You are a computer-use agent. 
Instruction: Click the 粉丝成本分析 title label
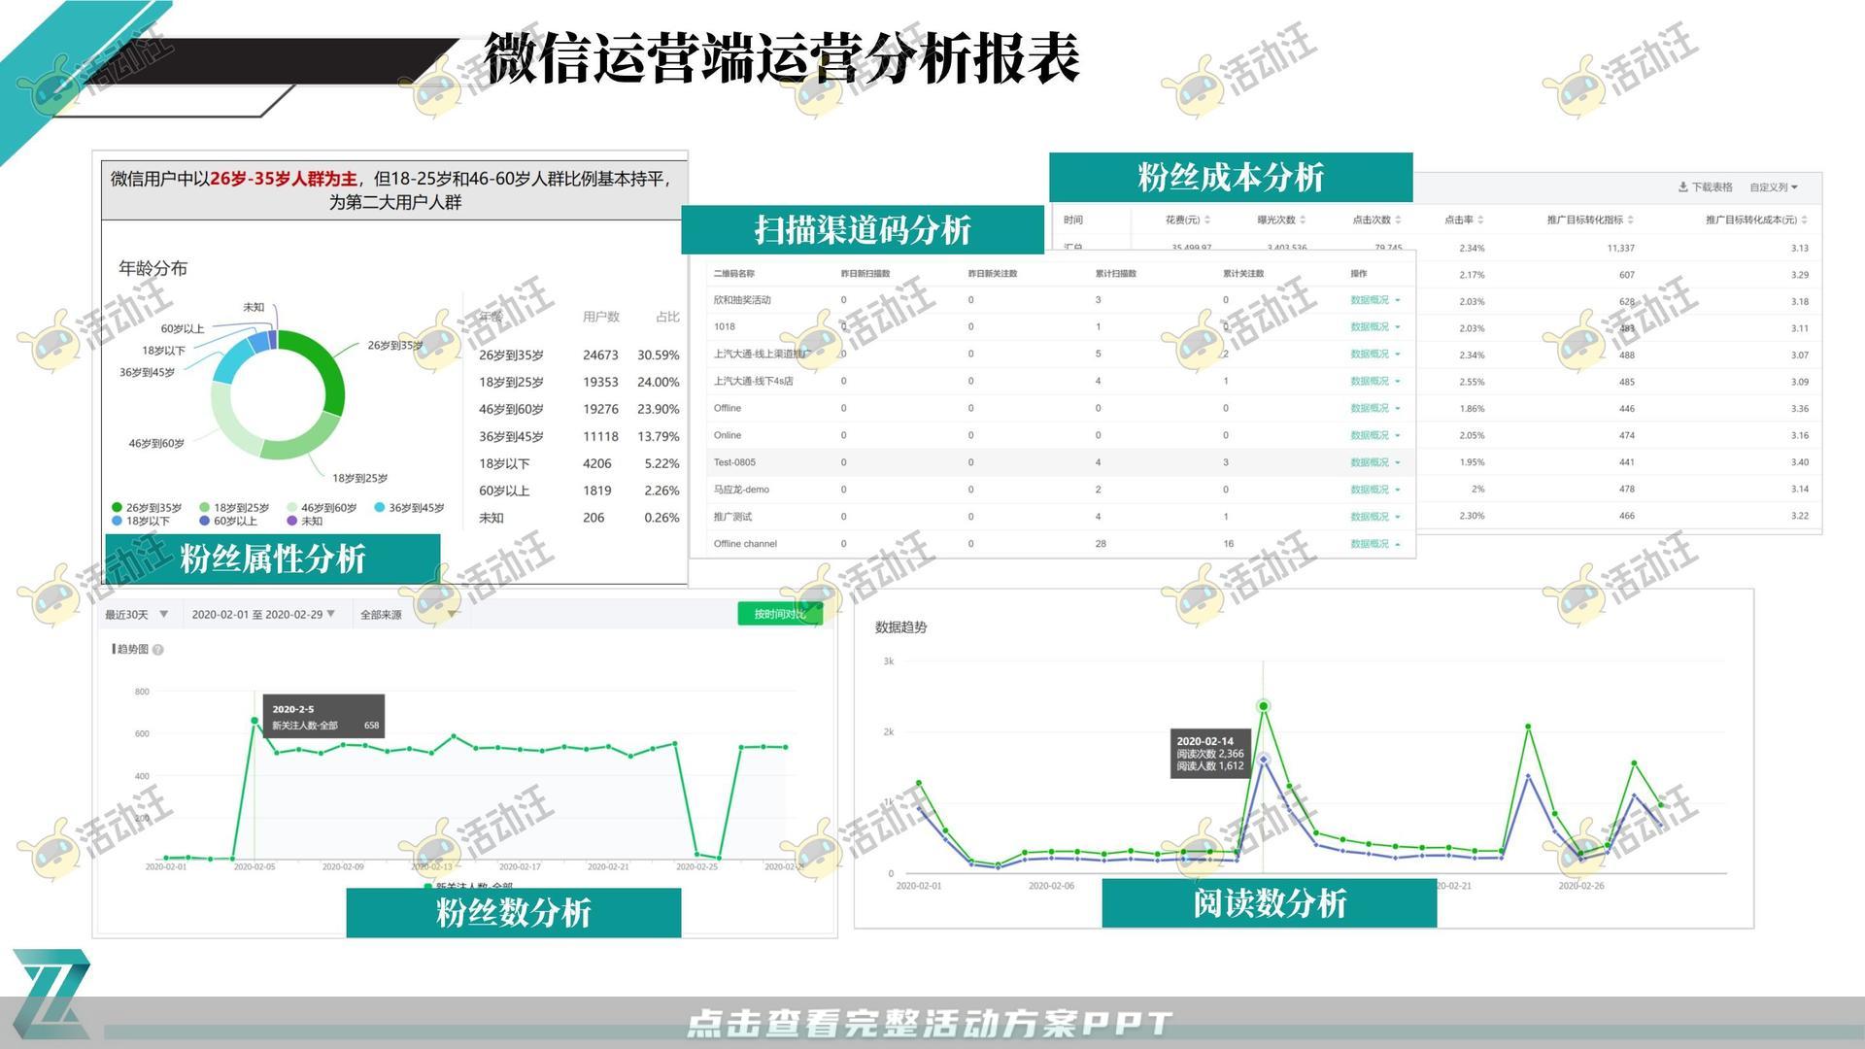[1231, 178]
